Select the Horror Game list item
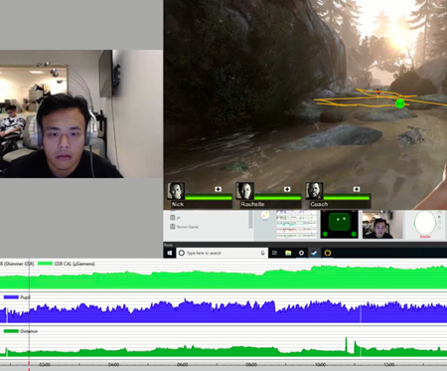 [184, 227]
